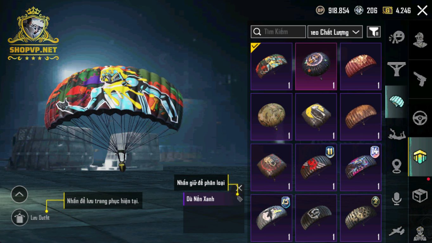
Task: Select the camouflage round parachute thumbnail
Action: pyautogui.click(x=271, y=117)
